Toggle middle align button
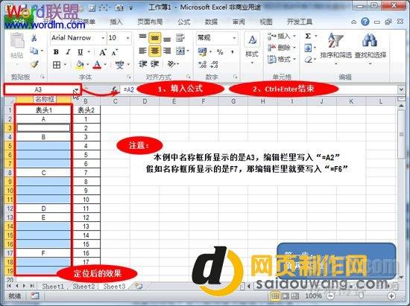The width and height of the screenshot is (410, 306). coord(155,38)
